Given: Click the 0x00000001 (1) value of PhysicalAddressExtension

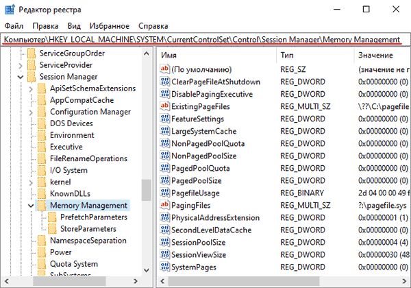Looking at the screenshot, I should [x=383, y=217].
